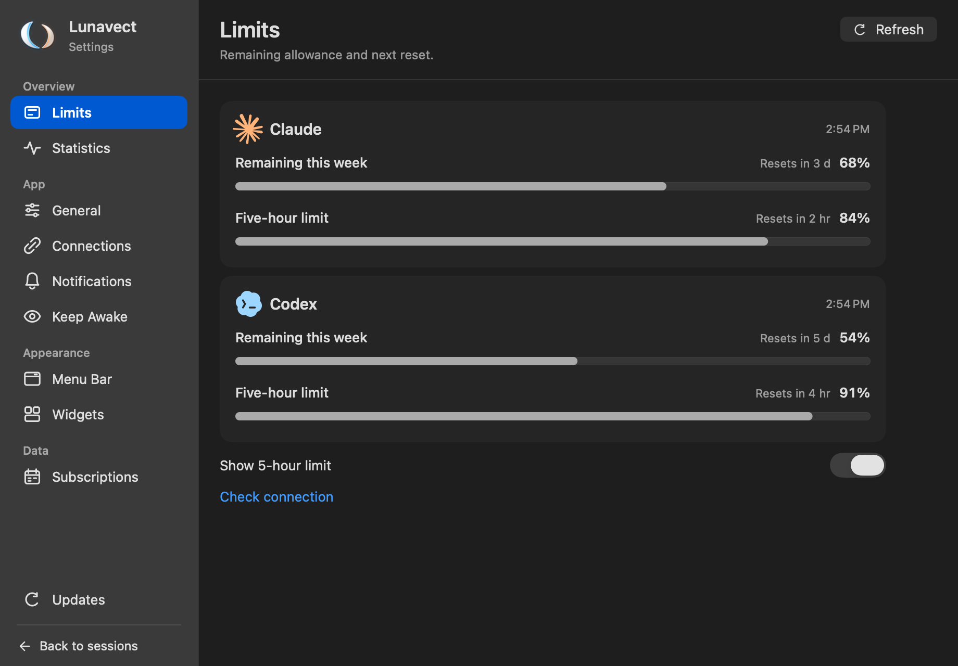Click the Claude card title
This screenshot has width=958, height=666.
(296, 129)
